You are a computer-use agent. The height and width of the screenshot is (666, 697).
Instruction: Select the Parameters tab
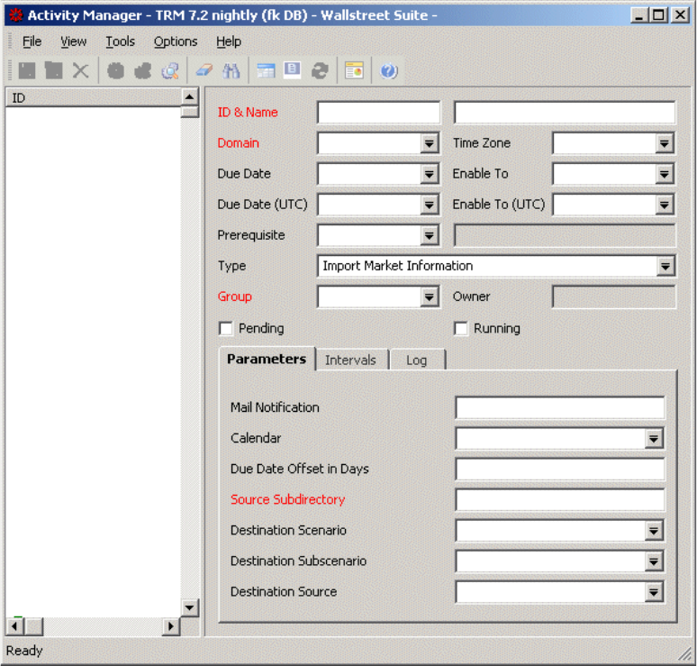click(x=267, y=359)
